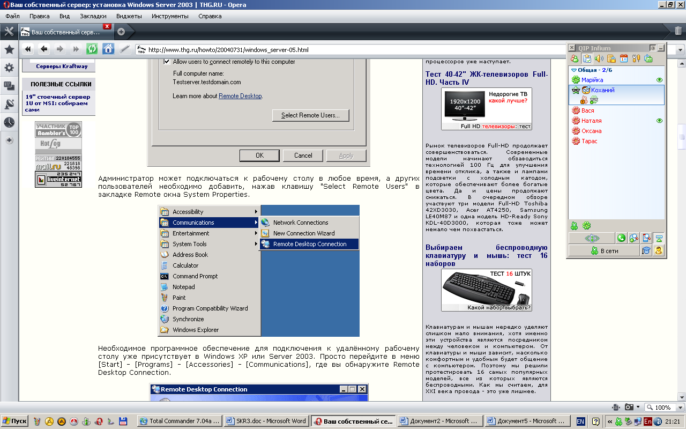
Task: Switch to Total Commander taskbar button
Action: 179,421
